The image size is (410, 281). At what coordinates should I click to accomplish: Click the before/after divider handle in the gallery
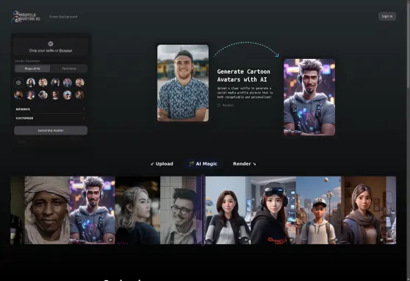point(204,210)
